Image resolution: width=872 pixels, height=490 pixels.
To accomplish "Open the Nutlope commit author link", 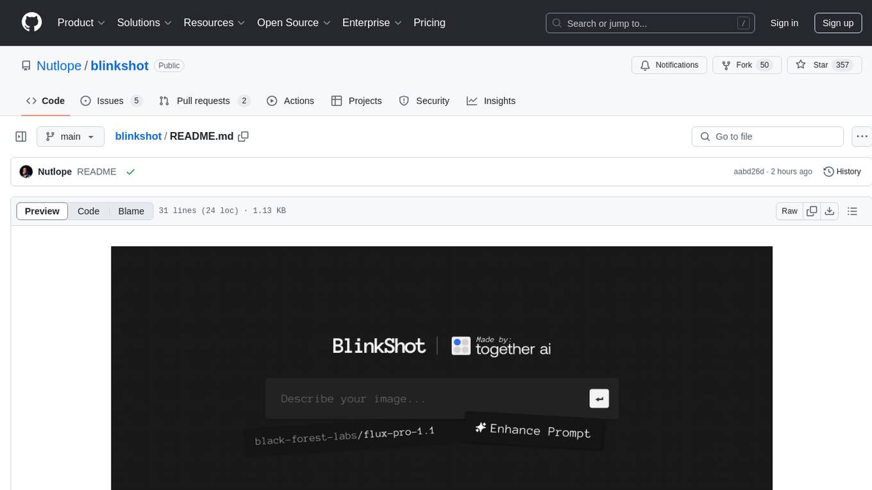I will pos(55,172).
